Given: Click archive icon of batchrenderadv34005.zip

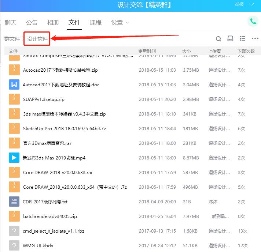Looking at the screenshot, I should 14,216.
